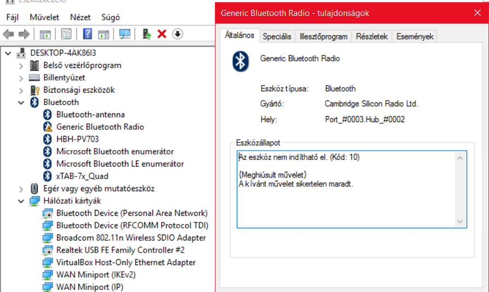
Task: Click the device status scrollbar up arrow
Action: (x=460, y=158)
